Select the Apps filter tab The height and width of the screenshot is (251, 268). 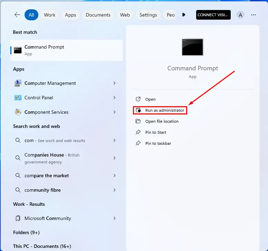70,15
